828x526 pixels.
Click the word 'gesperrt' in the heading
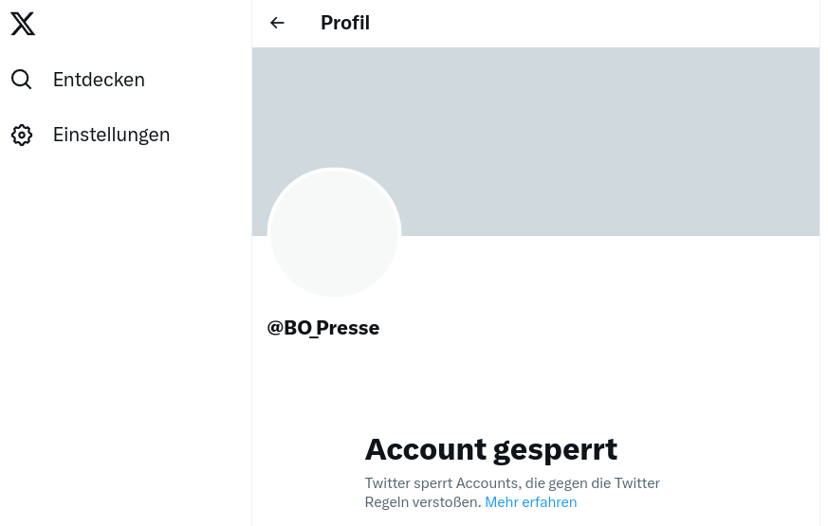point(555,448)
